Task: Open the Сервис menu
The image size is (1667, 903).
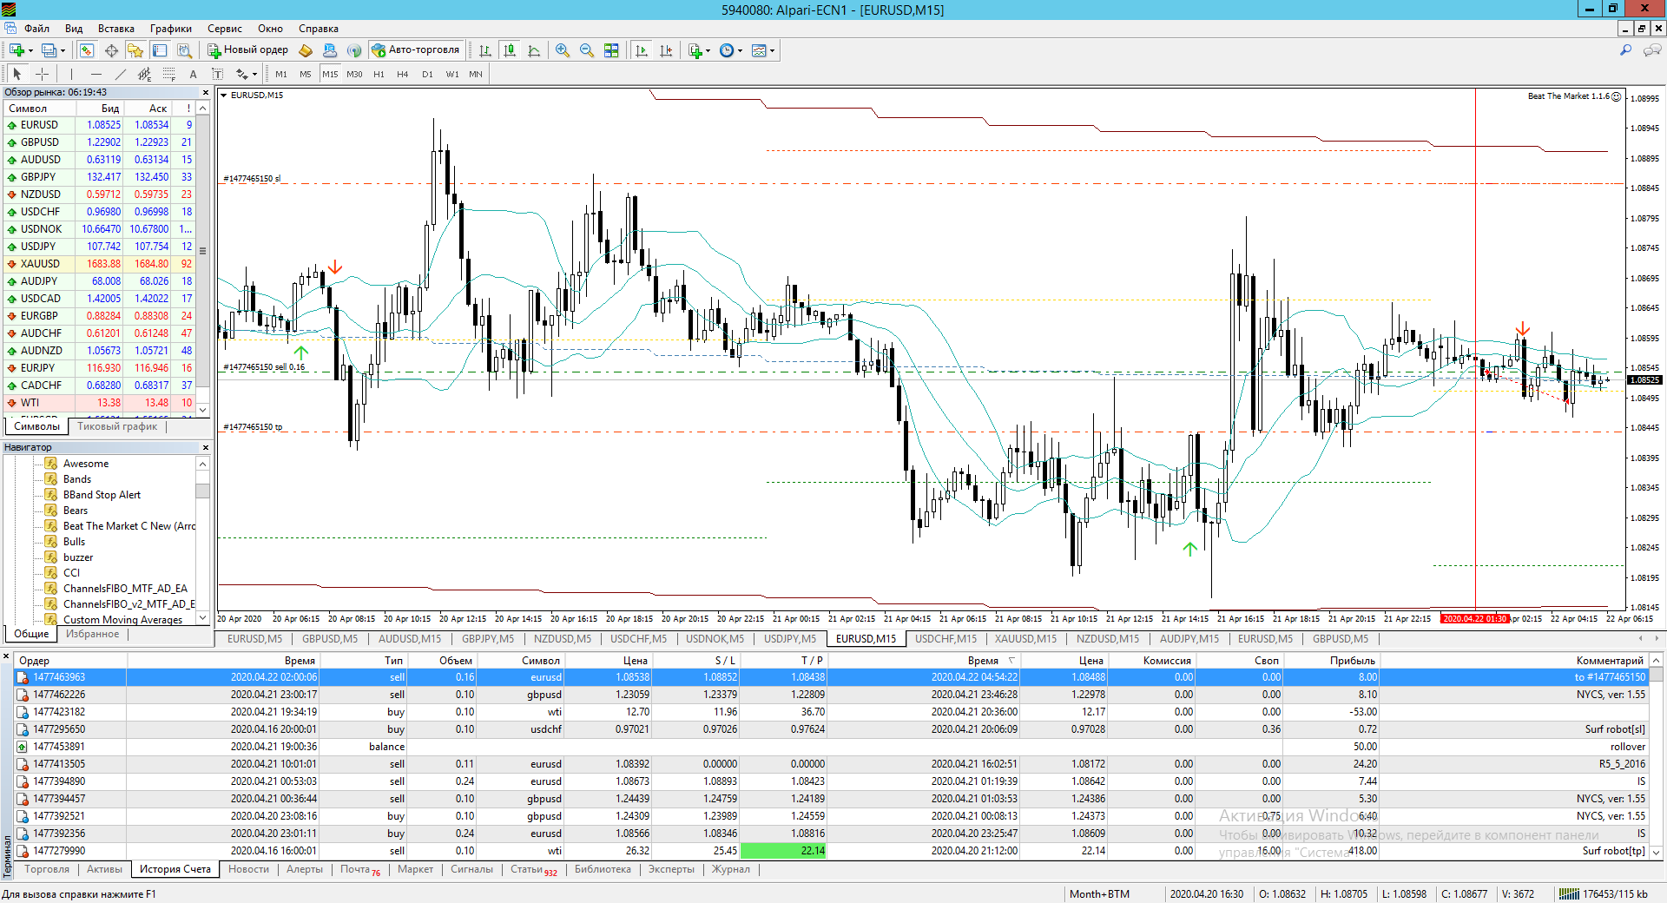Action: pos(225,29)
